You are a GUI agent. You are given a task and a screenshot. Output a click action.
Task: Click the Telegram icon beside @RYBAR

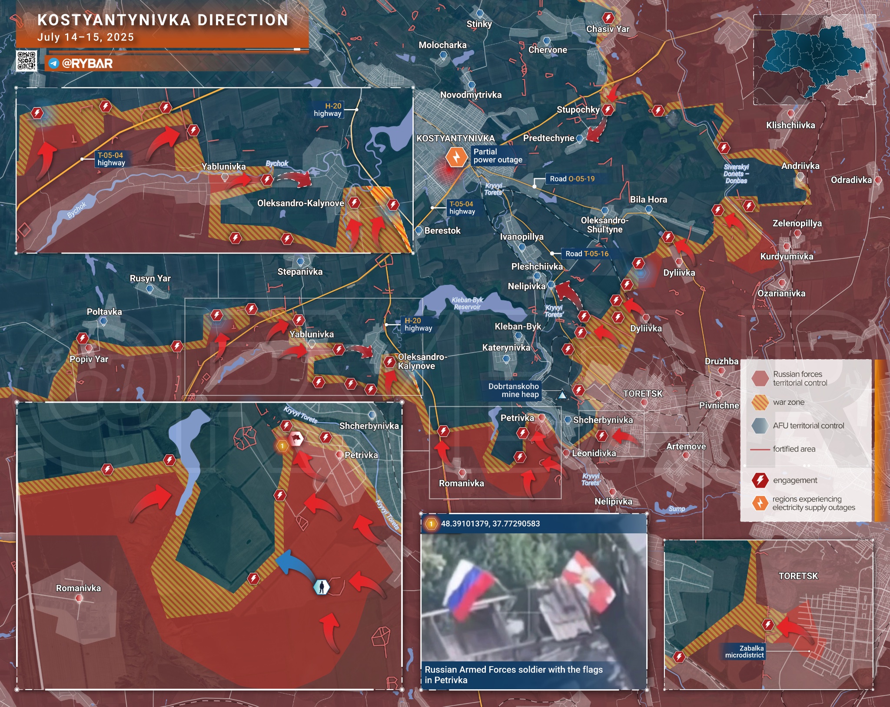[53, 64]
